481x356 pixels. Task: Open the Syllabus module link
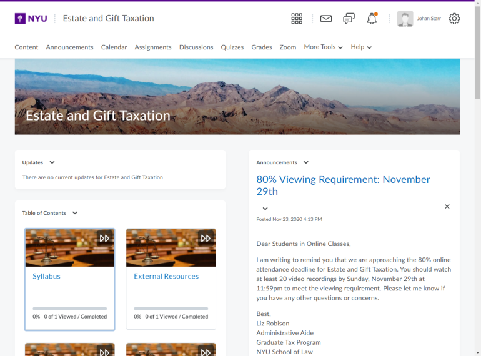coord(47,276)
